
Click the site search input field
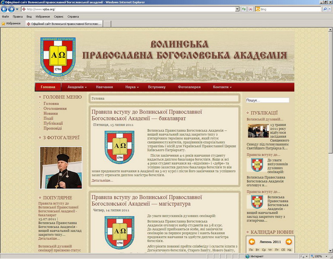point(267,100)
